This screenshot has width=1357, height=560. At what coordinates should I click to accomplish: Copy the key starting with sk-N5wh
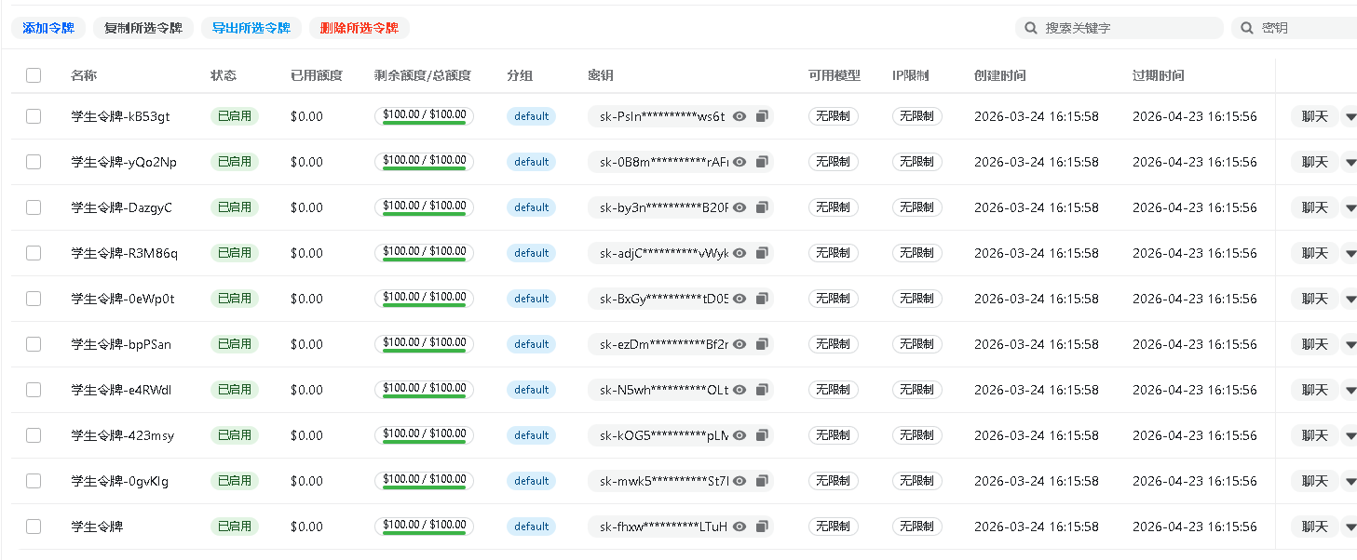762,390
